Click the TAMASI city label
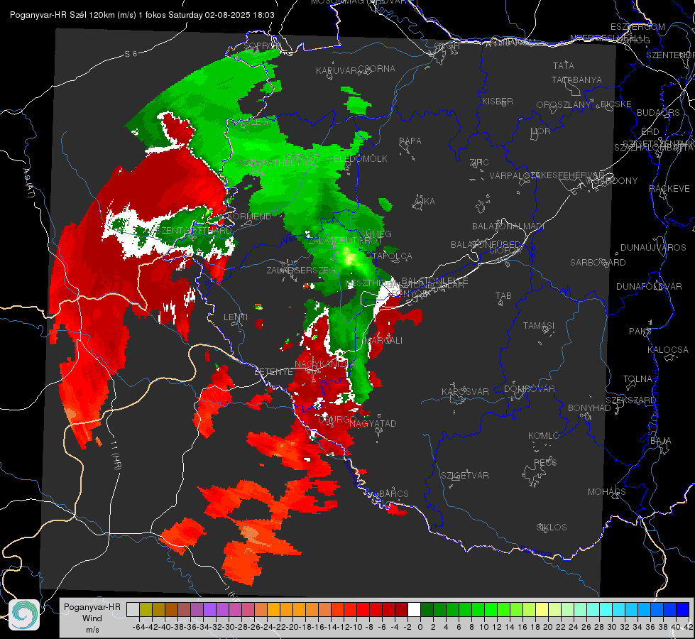 tap(539, 326)
